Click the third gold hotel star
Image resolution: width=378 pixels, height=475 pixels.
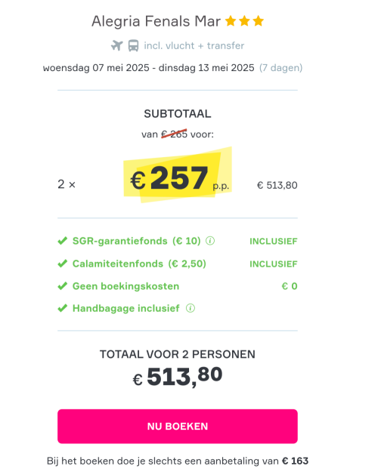(x=258, y=21)
